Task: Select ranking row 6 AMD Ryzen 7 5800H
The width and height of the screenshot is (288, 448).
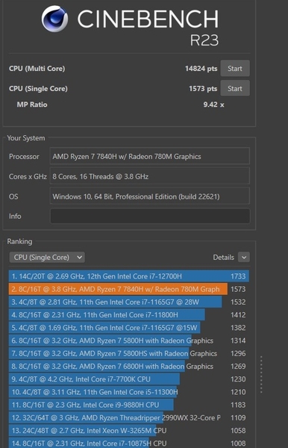Action: click(129, 340)
